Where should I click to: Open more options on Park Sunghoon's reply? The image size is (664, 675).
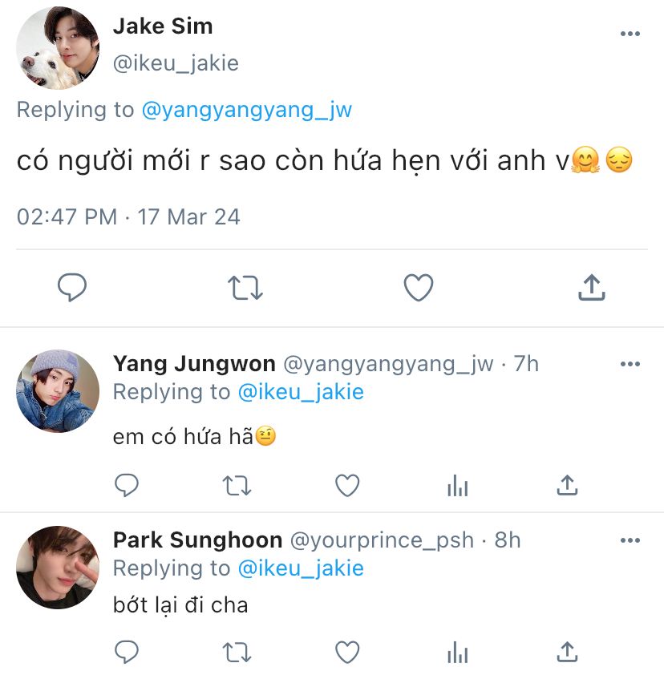tap(630, 540)
